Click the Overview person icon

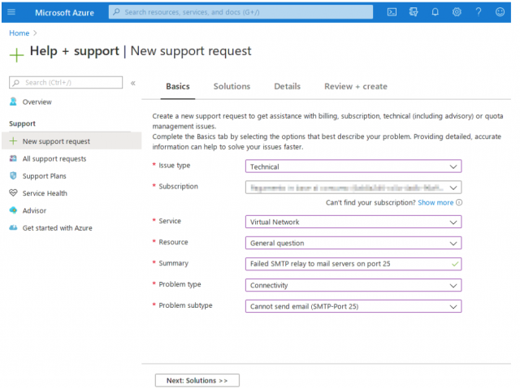(x=13, y=102)
